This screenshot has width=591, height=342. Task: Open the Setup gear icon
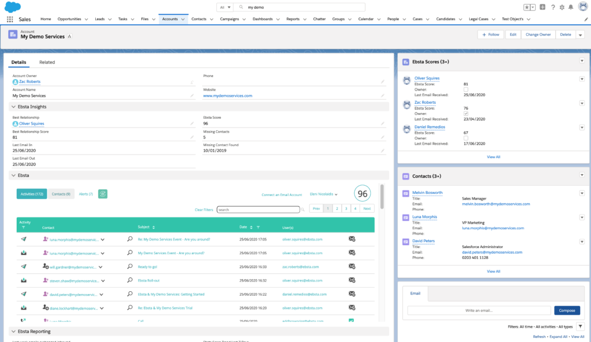tap(562, 7)
